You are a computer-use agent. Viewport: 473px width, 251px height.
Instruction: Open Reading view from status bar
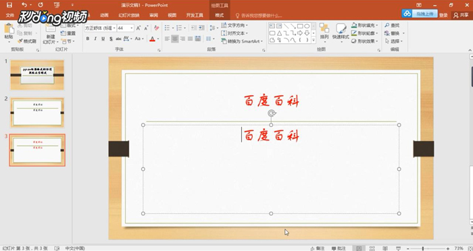click(x=385, y=248)
